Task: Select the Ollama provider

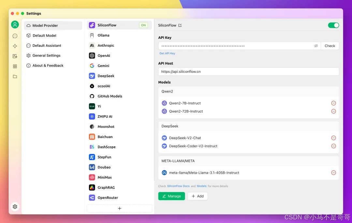Action: 119,35
